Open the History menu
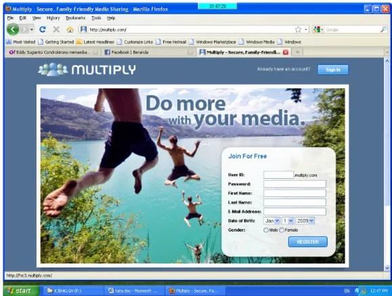The width and height of the screenshot is (392, 296). [53, 18]
